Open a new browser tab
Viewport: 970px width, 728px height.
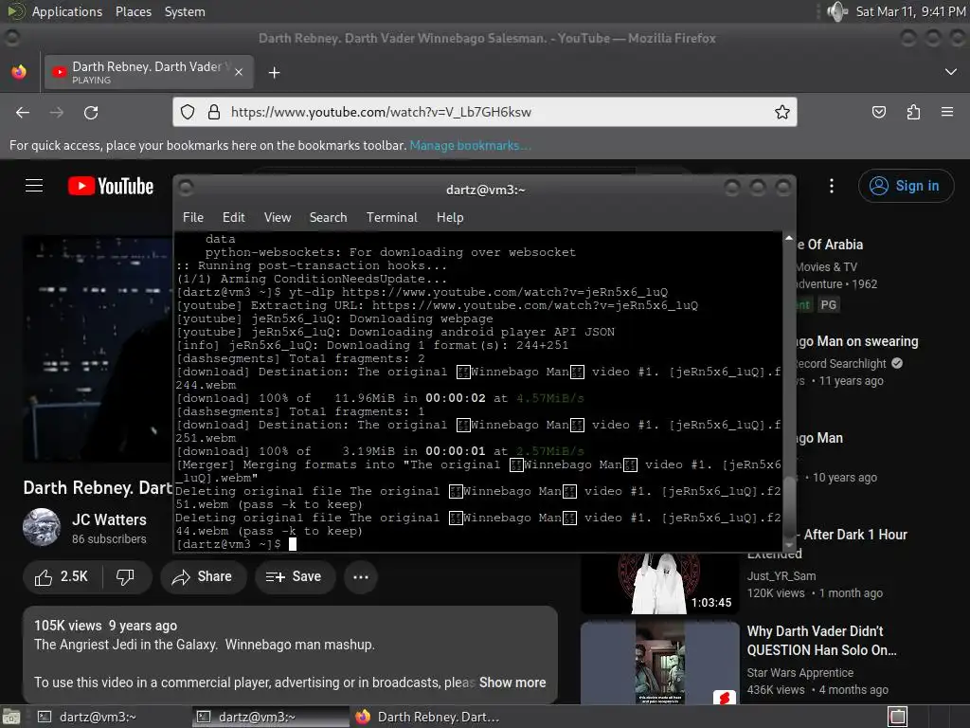274,72
